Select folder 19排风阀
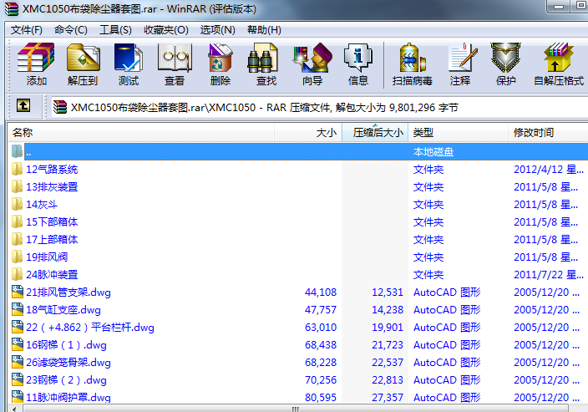 point(47,257)
